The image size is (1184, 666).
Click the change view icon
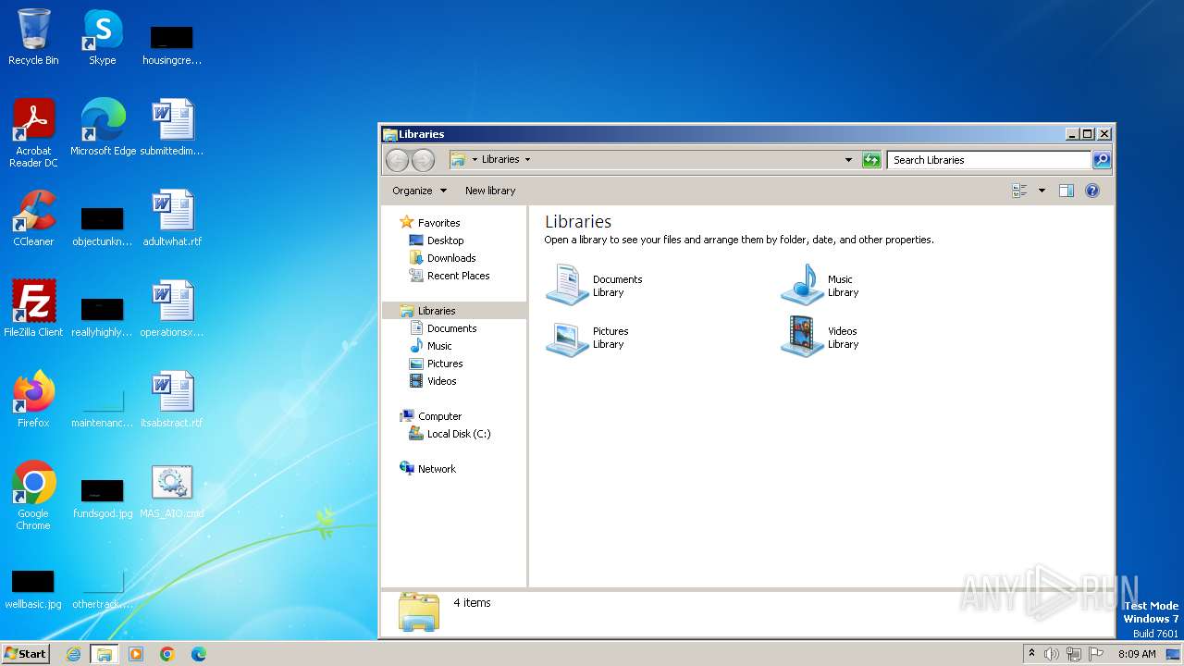[1019, 191]
